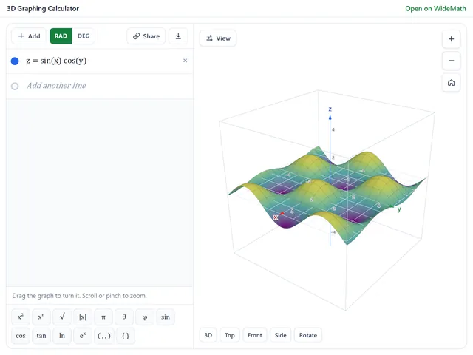Viewport: 473px width, 355px height.
Task: Click the blue color dot of sin(x) cos(y)
Action: pos(15,61)
